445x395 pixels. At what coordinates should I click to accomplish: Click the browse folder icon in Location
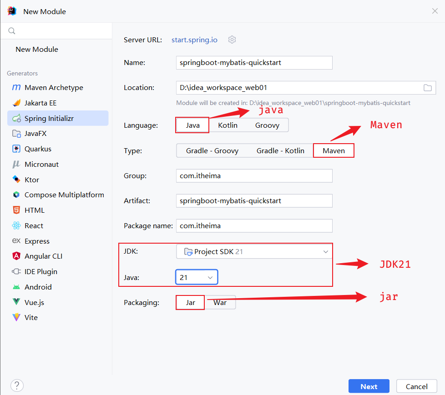427,88
